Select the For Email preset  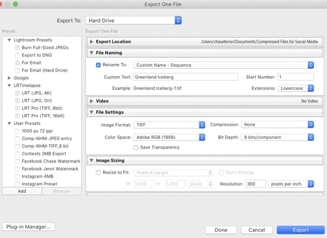click(31, 63)
